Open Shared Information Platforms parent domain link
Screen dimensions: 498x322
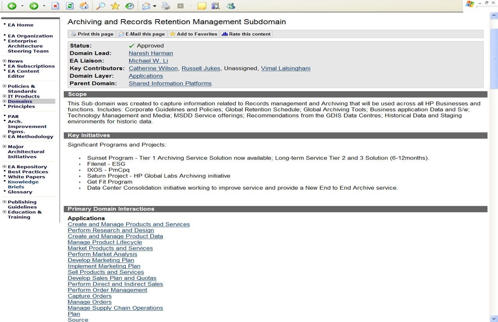point(170,83)
